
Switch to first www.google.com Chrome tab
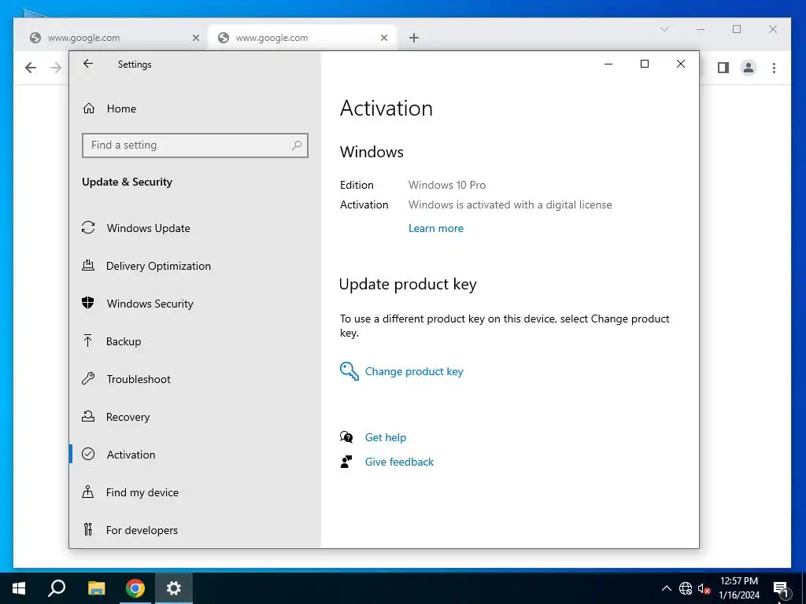point(112,38)
